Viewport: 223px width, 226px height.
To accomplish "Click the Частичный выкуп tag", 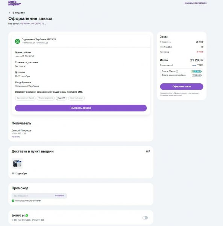I will pos(76,98).
